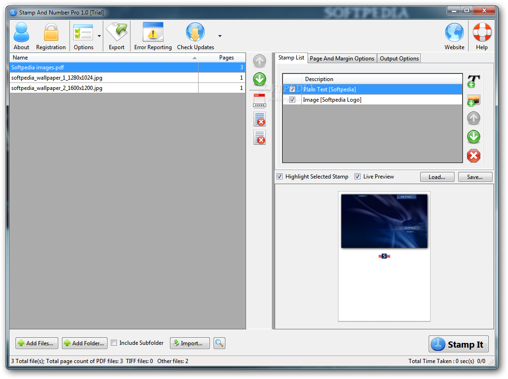The height and width of the screenshot is (379, 508).
Task: Click the Total Time Taken status text
Action: pos(441,361)
